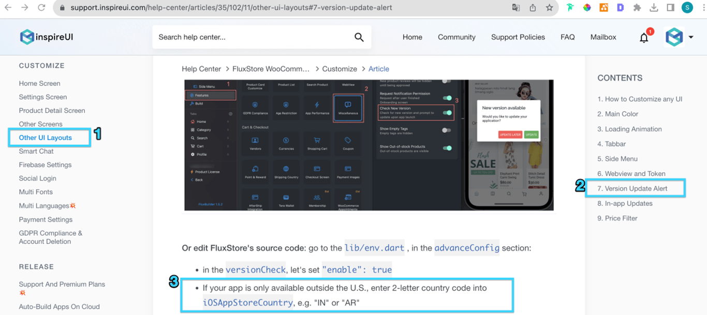Click the browser forward arrow
This screenshot has height=315, width=707.
click(25, 8)
